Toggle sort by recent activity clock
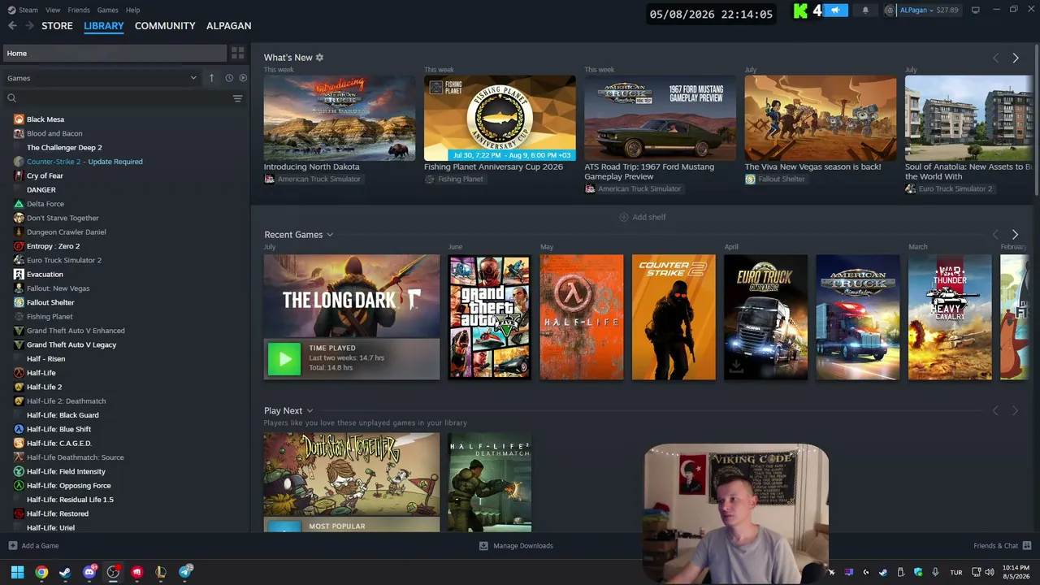The height and width of the screenshot is (585, 1040). pos(229,78)
